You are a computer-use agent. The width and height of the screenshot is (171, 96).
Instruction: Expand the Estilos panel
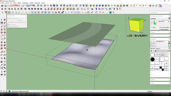pyautogui.click(x=160, y=35)
